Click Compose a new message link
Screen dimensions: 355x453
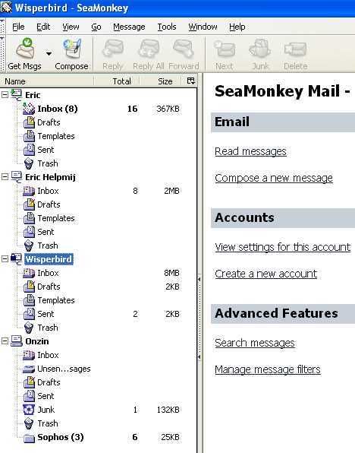tap(274, 178)
